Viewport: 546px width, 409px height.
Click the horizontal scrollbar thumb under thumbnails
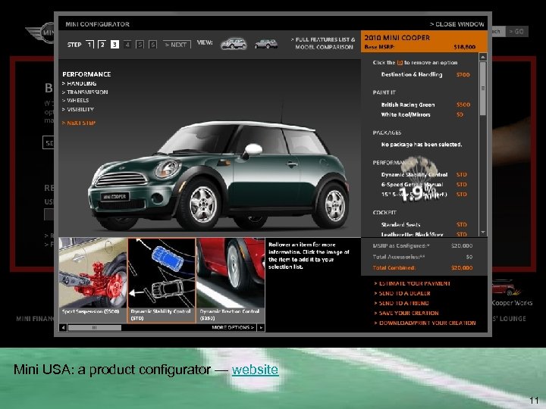[x=94, y=328]
